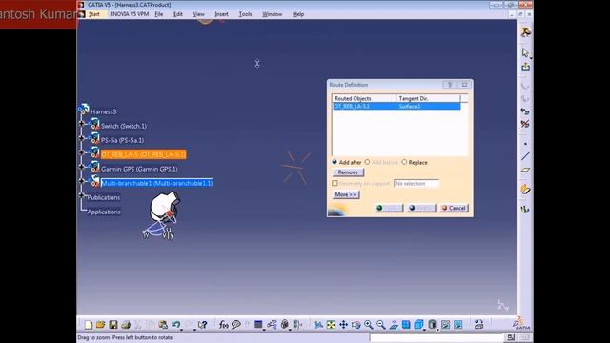610x343 pixels.
Task: Click the Routed Objects column header
Action: [x=364, y=98]
